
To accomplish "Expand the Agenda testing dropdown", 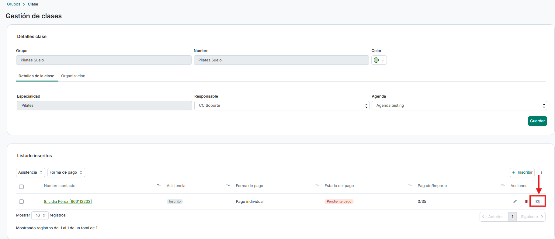I will (459, 106).
